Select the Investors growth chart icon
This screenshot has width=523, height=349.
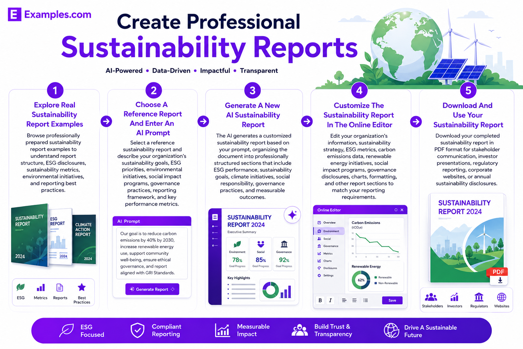pos(454,297)
